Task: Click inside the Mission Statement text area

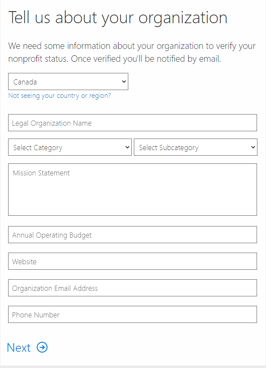Action: tap(132, 193)
